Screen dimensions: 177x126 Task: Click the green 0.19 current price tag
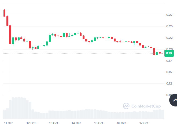pyautogui.click(x=169, y=53)
